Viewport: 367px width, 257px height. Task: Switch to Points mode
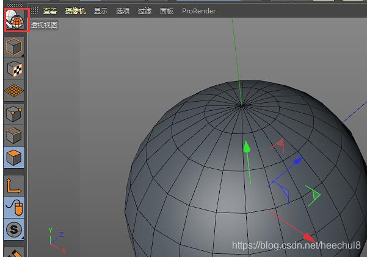14,114
